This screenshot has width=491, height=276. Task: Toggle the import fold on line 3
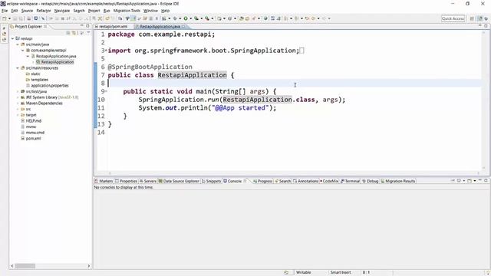pyautogui.click(x=106, y=50)
